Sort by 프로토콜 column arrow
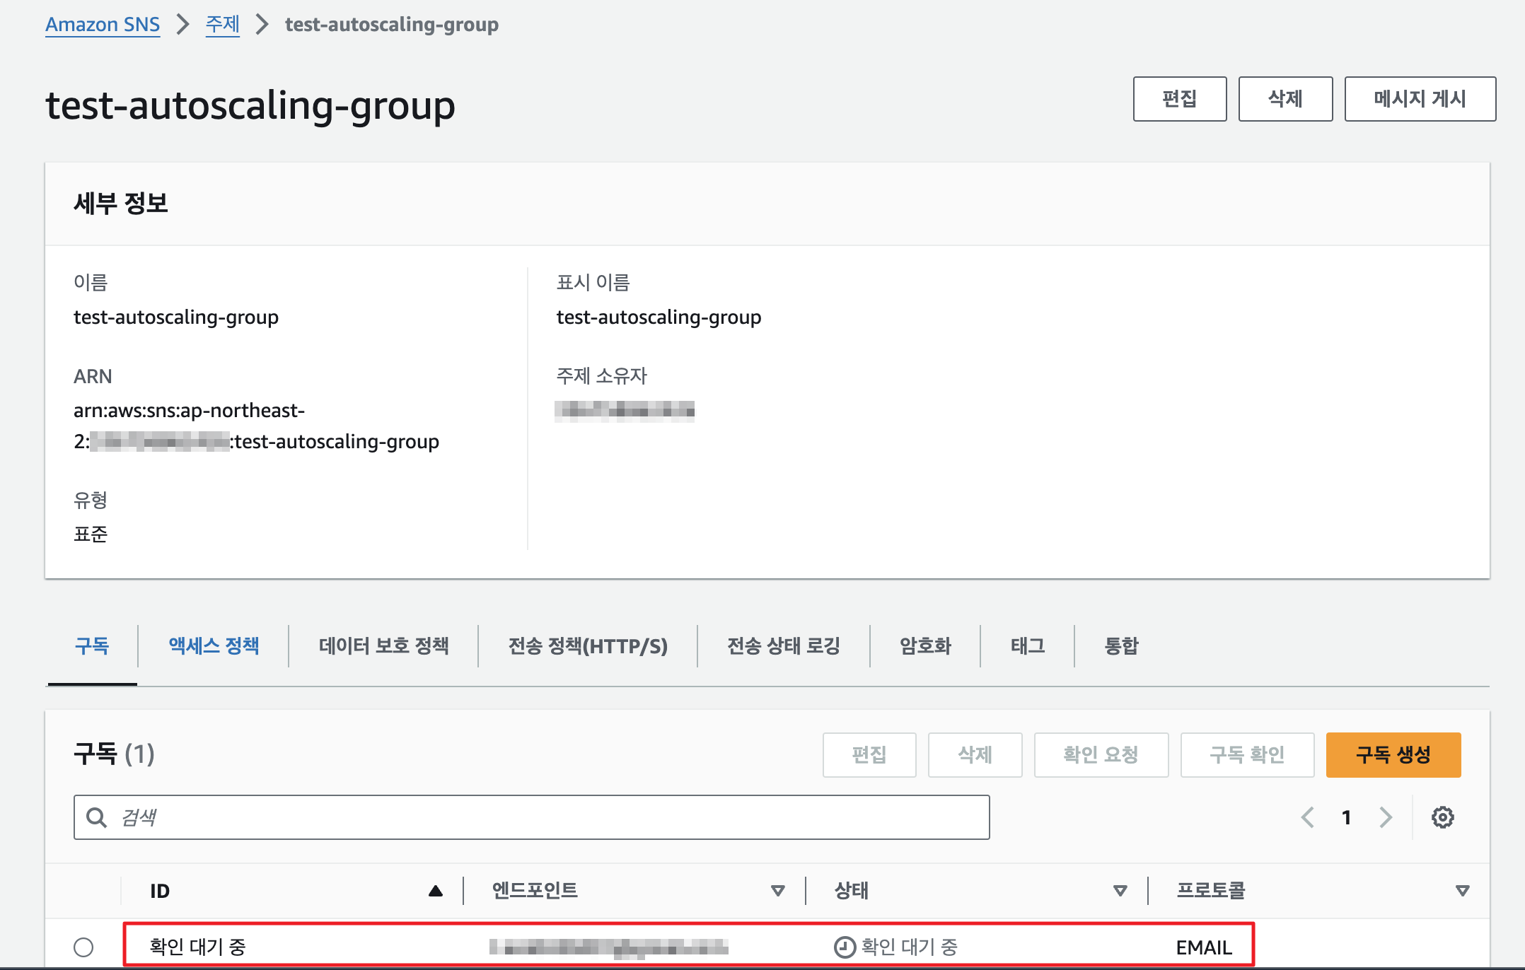 (x=1462, y=891)
